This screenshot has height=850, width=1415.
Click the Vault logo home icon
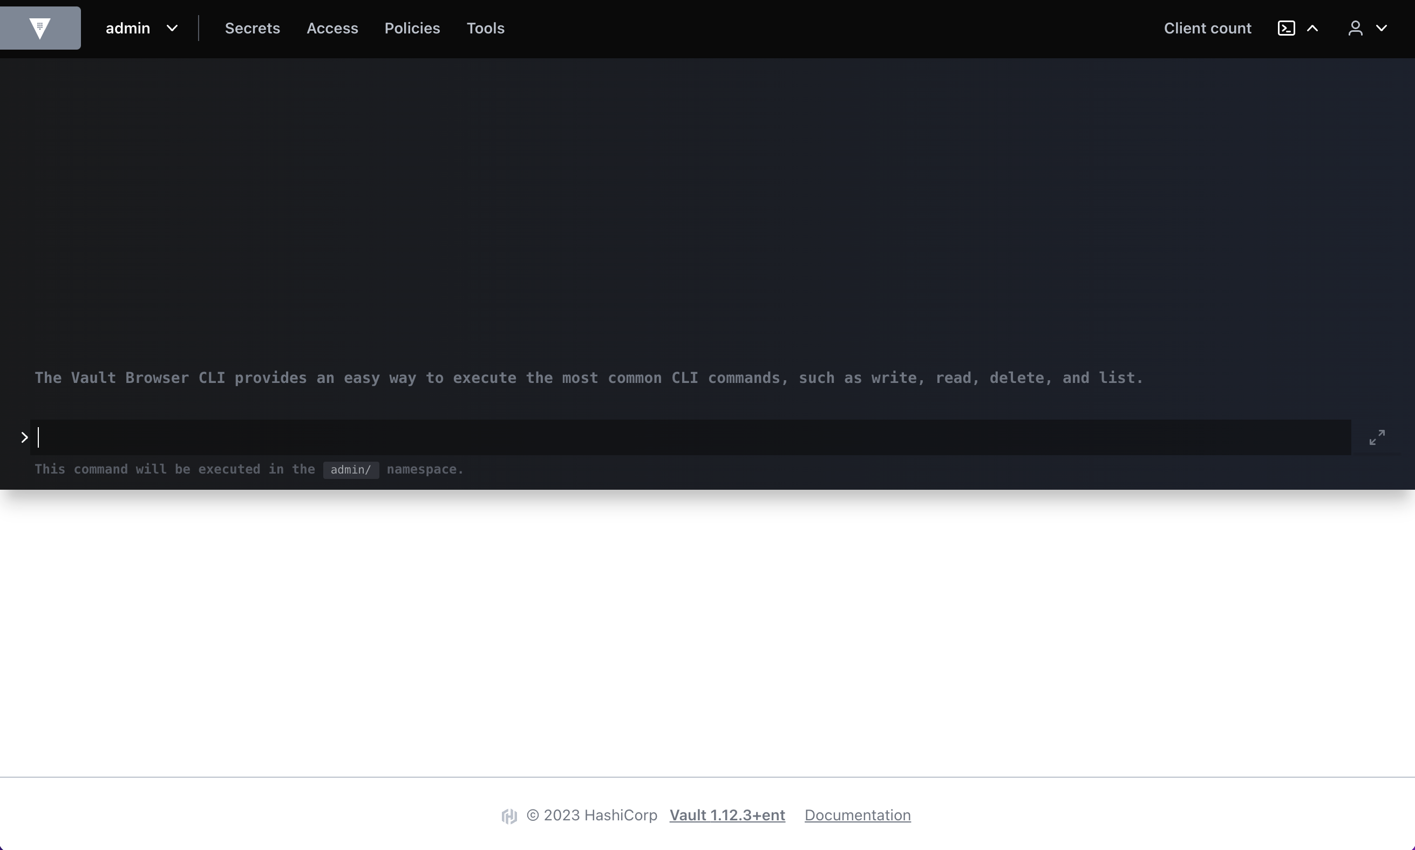pos(40,28)
